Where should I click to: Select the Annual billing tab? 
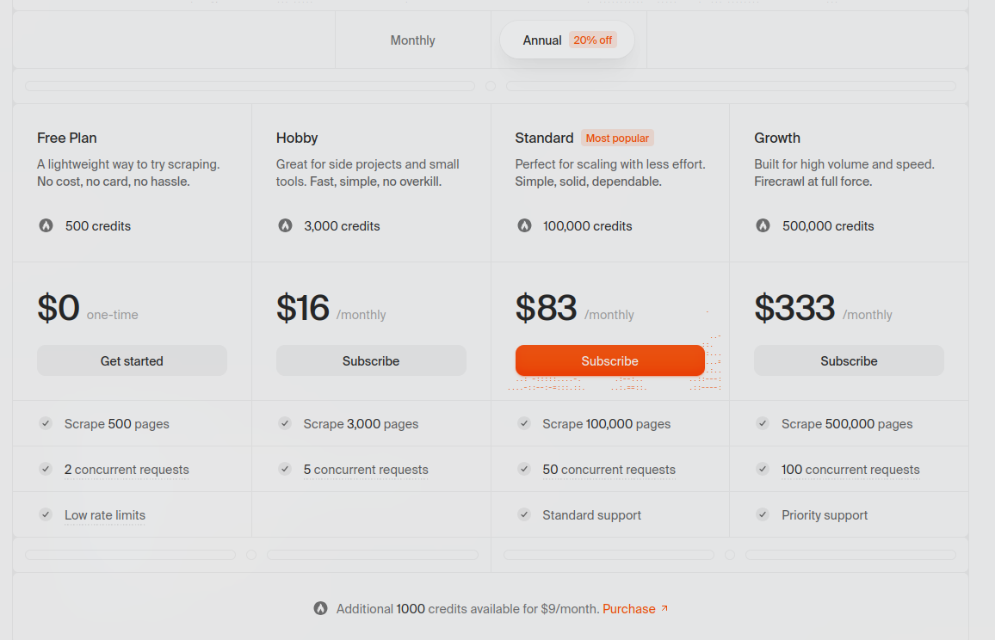[x=542, y=40]
